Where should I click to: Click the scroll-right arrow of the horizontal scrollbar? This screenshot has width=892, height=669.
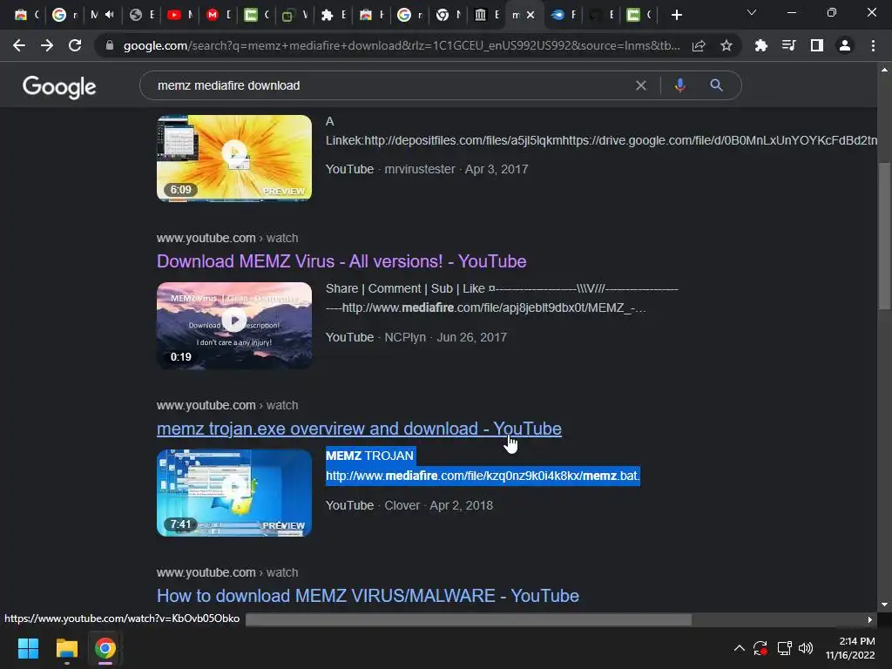pyautogui.click(x=870, y=619)
